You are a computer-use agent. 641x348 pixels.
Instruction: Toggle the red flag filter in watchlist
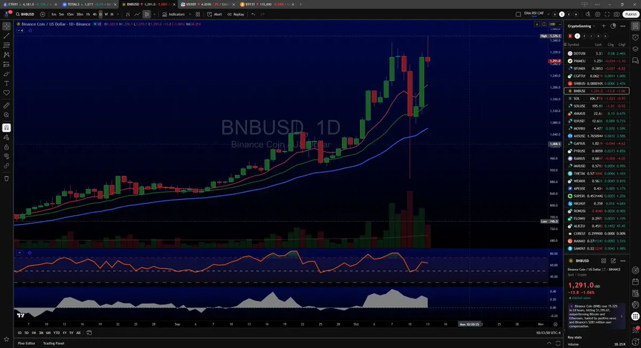point(571,36)
